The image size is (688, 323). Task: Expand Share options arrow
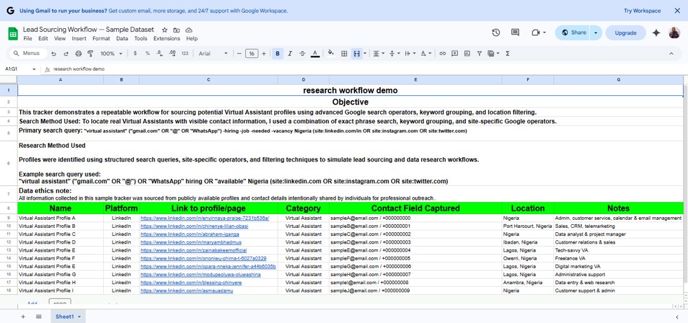click(x=596, y=33)
